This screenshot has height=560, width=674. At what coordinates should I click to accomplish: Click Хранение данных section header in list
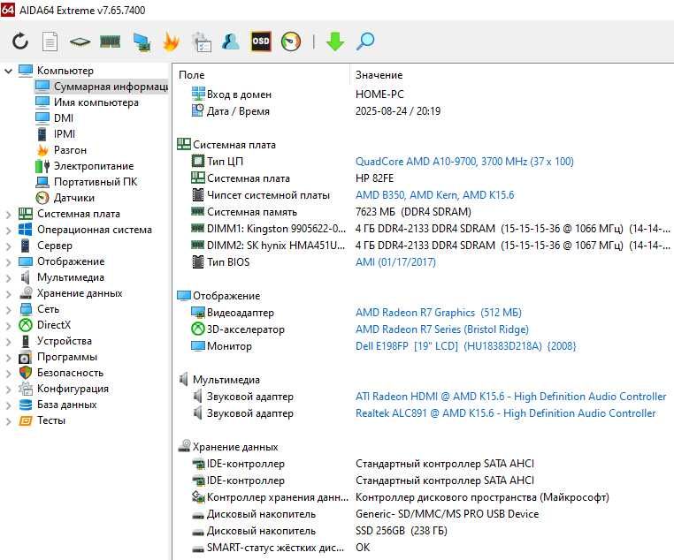pos(228,447)
